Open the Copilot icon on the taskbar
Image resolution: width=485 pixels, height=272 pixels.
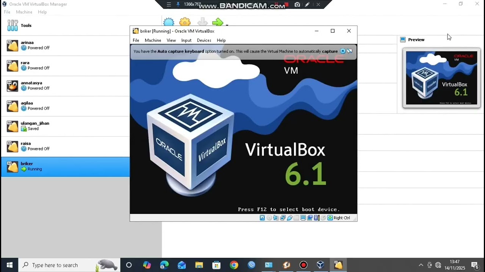(x=147, y=265)
